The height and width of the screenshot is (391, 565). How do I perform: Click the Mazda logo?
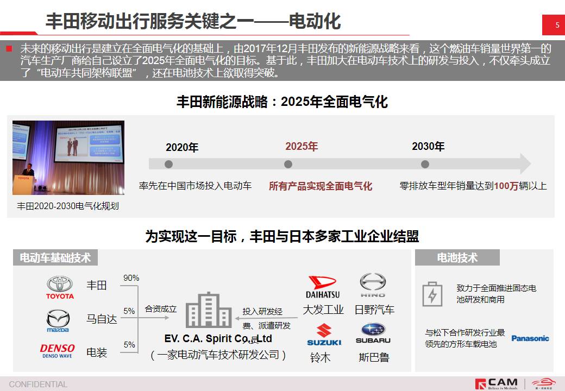(58, 321)
